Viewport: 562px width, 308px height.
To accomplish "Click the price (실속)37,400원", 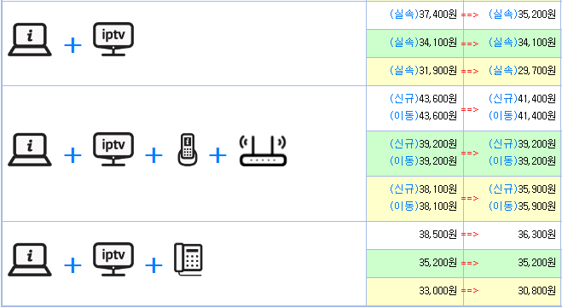I will click(423, 15).
